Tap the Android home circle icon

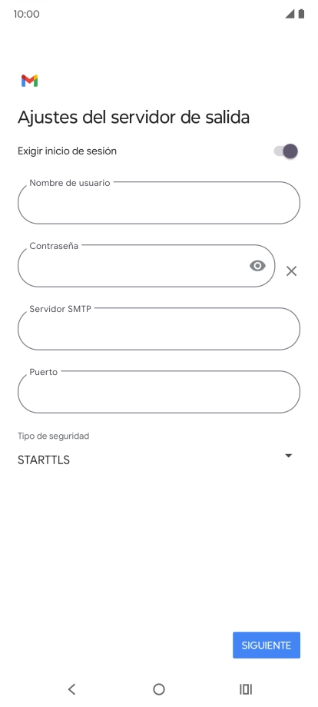[159, 689]
